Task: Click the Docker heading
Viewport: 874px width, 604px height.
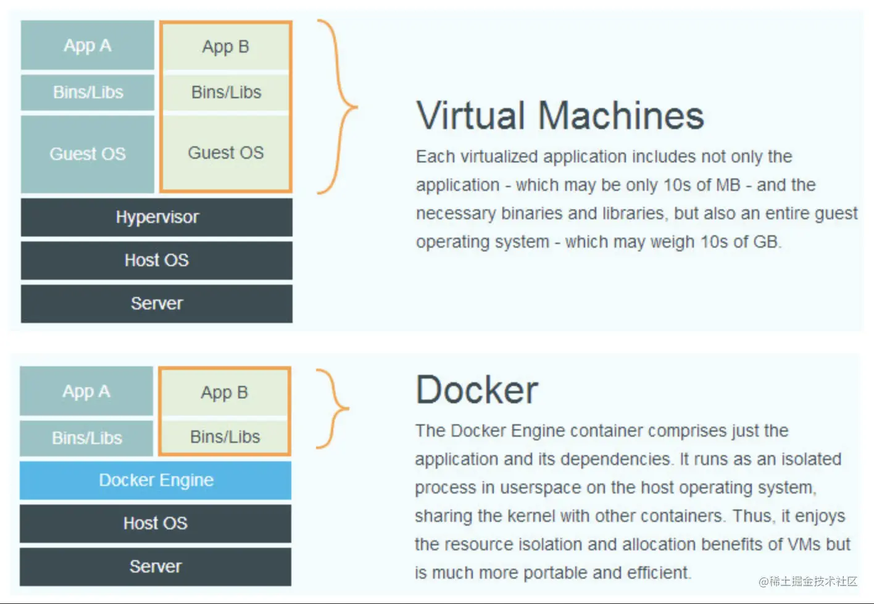Action: coord(477,389)
